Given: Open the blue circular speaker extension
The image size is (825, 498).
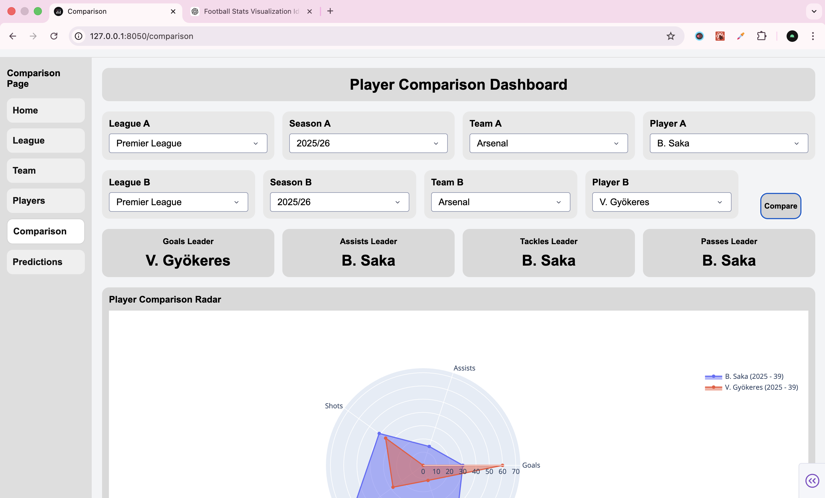Looking at the screenshot, I should (699, 36).
